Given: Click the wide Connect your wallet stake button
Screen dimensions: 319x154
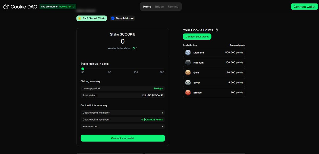Looking at the screenshot, I should (123, 138).
